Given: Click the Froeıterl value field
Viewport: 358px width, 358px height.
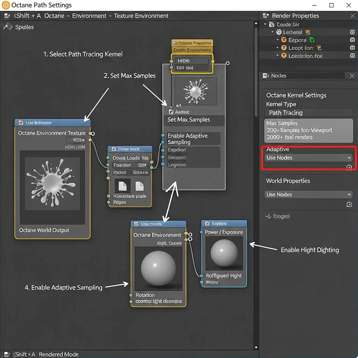Looking at the screenshot, I should click(130, 165).
